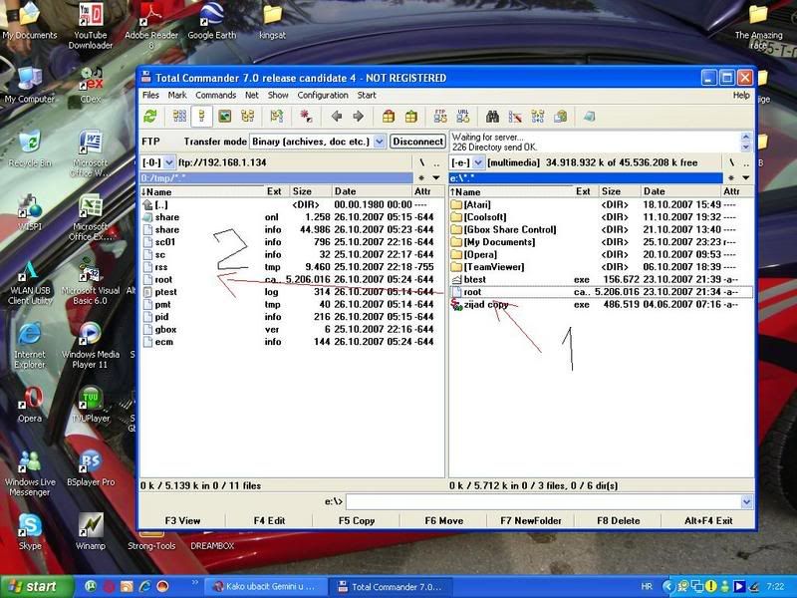This screenshot has width=797, height=598.
Task: Open left panel favorites asterisk button
Action: click(421, 178)
